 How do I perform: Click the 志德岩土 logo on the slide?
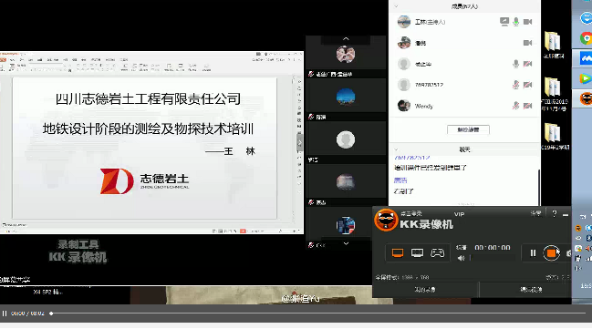145,181
